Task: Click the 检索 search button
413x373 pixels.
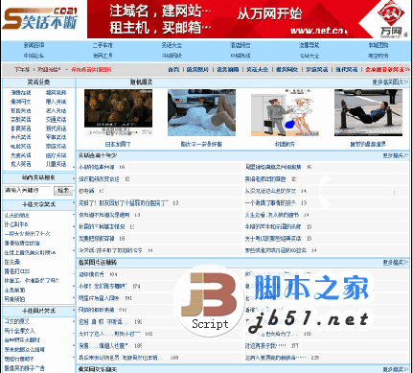Action: point(63,190)
